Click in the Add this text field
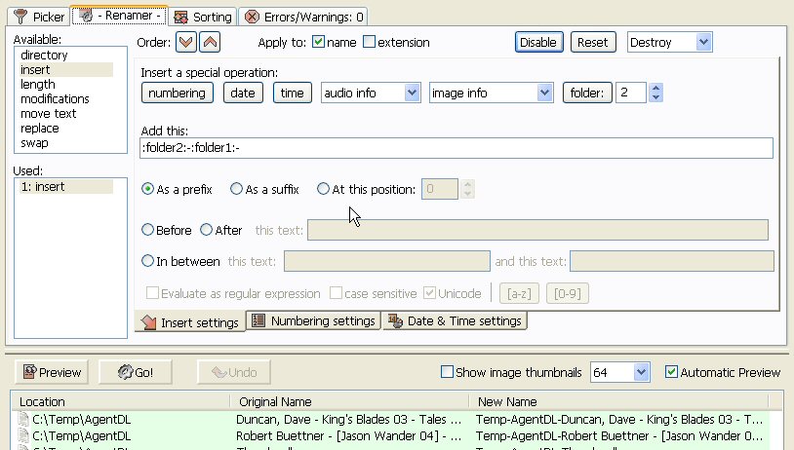Image resolution: width=794 pixels, height=450 pixels. [x=457, y=148]
